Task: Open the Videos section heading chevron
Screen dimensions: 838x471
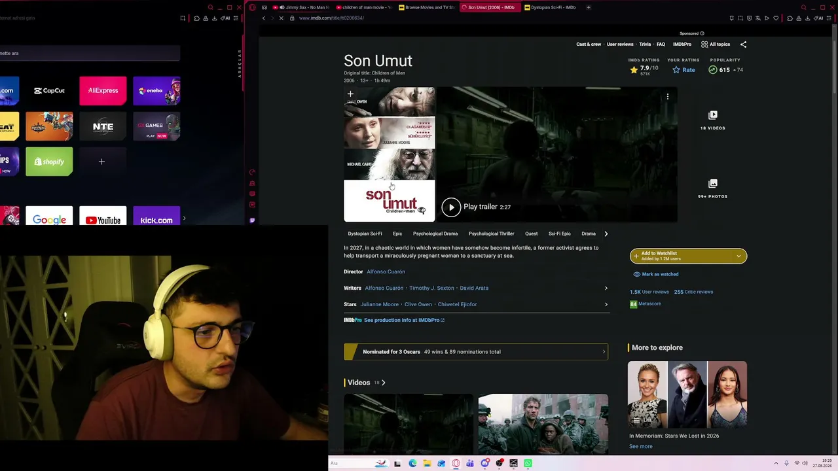Action: [383, 383]
